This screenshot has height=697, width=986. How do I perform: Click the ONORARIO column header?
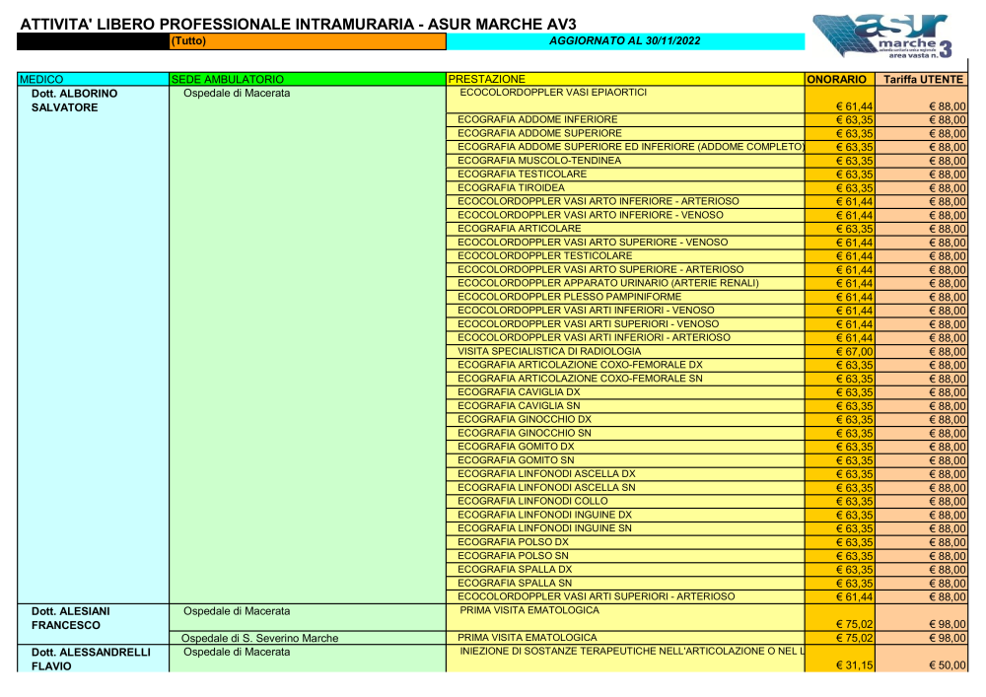tap(840, 79)
